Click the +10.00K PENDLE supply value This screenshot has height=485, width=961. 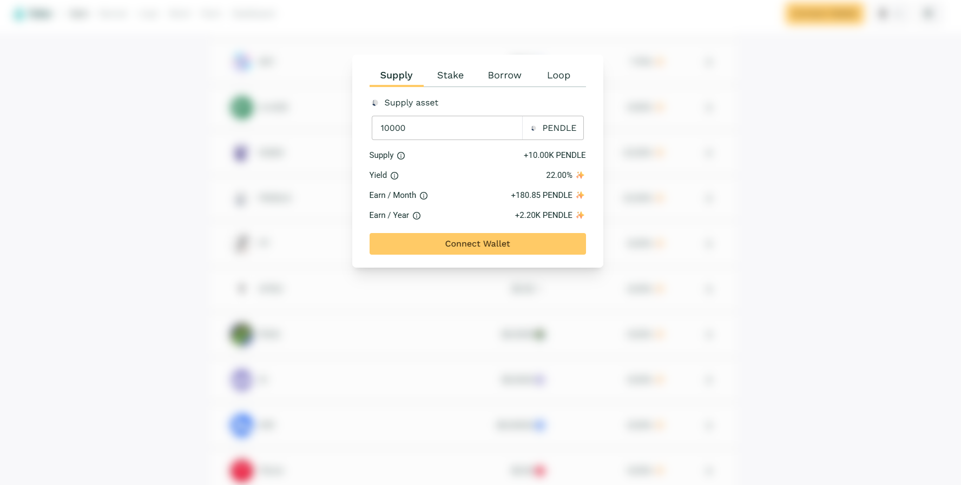(554, 155)
